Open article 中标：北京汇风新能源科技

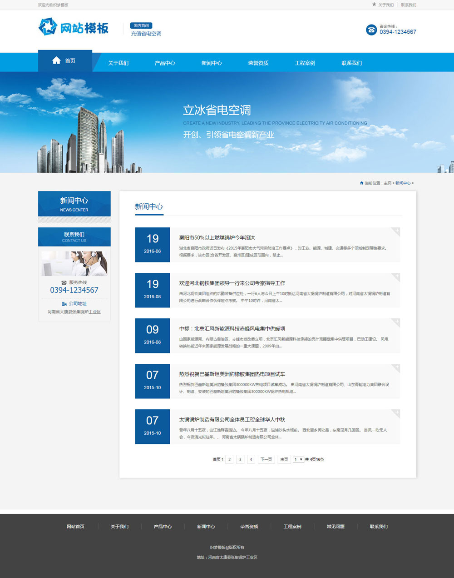[x=232, y=328]
